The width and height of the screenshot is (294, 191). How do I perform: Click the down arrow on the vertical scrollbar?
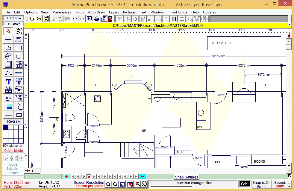point(289,165)
